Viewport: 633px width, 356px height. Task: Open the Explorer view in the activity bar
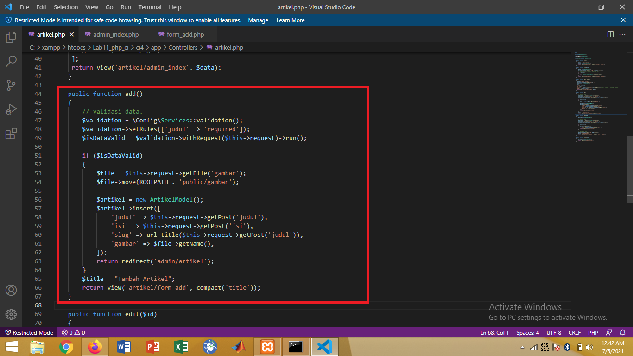click(11, 37)
